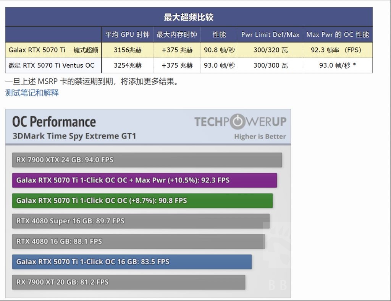Click the Max Pwr 的 OC 性能 header
This screenshot has width=391, height=301.
point(337,34)
